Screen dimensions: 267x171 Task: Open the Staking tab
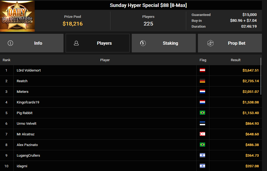(164, 43)
